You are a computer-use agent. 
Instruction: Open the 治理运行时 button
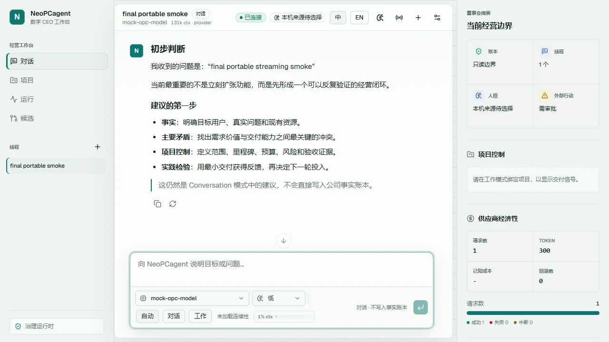click(57, 326)
